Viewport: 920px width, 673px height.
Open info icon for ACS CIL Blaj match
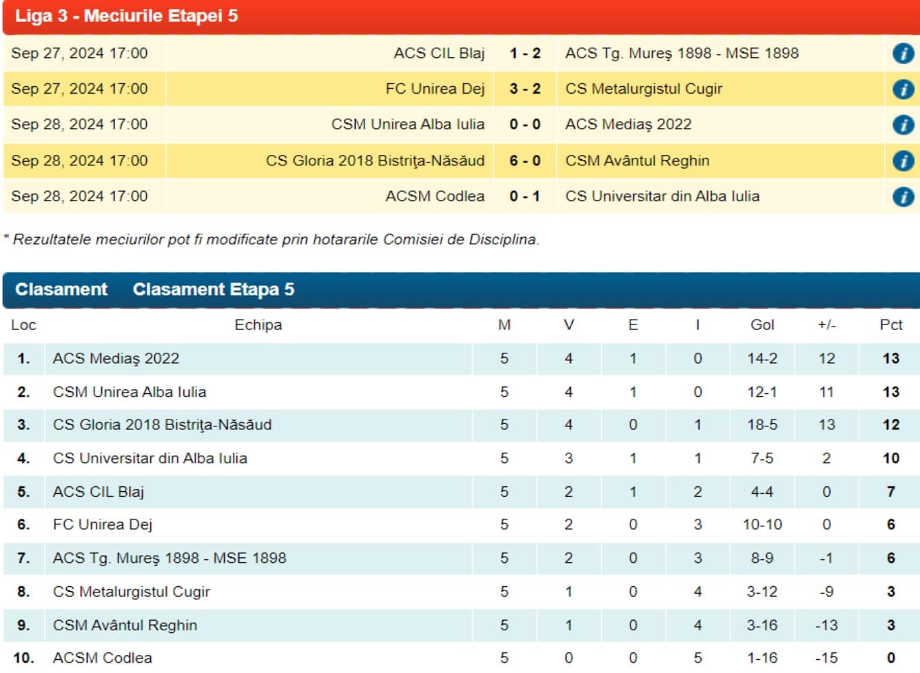pos(903,53)
